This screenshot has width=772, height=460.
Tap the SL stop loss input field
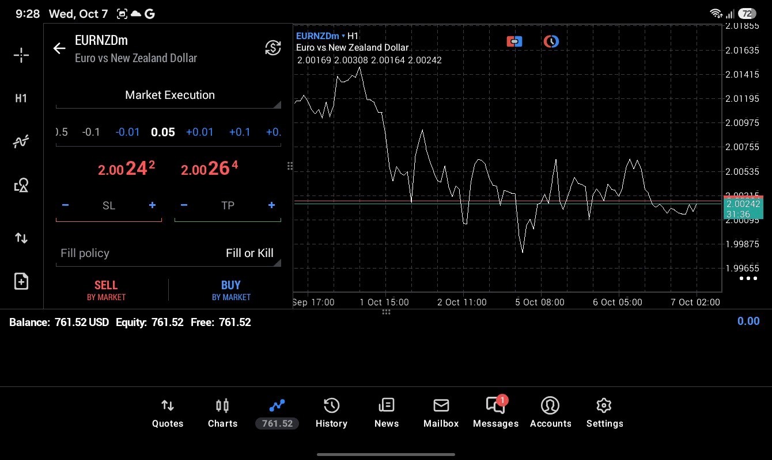(109, 205)
